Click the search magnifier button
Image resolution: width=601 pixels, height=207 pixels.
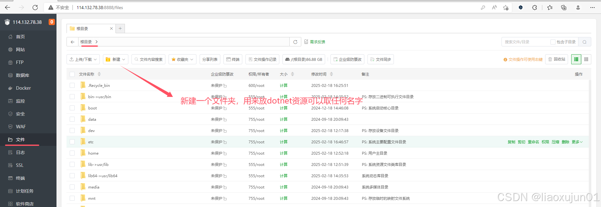(x=584, y=42)
